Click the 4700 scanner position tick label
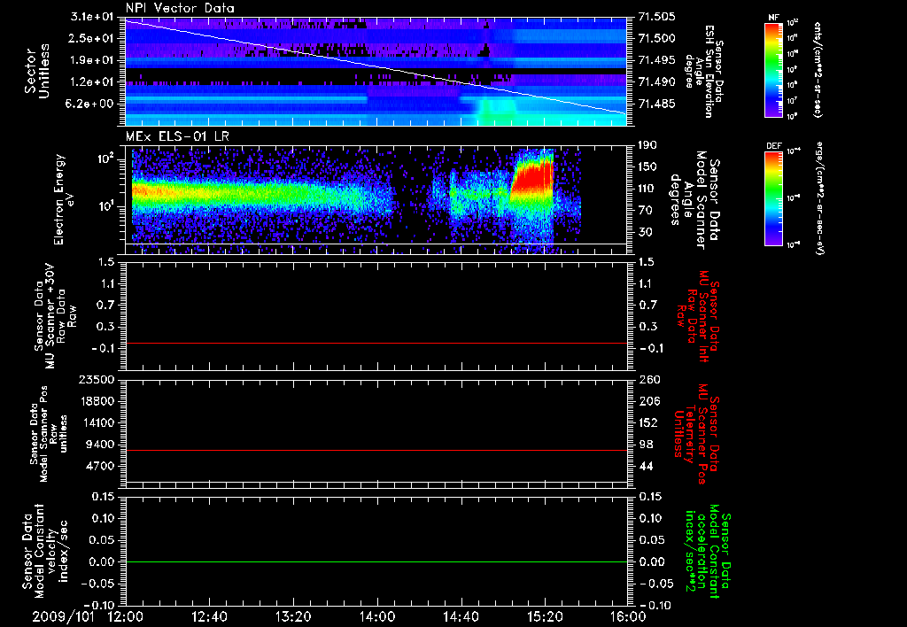The width and height of the screenshot is (907, 627). (x=99, y=466)
